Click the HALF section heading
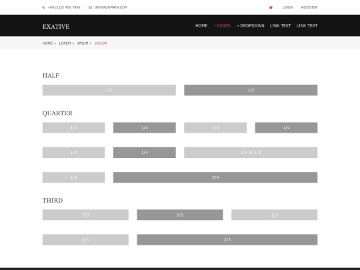Viewport: 360px width, 270px height. 51,75
